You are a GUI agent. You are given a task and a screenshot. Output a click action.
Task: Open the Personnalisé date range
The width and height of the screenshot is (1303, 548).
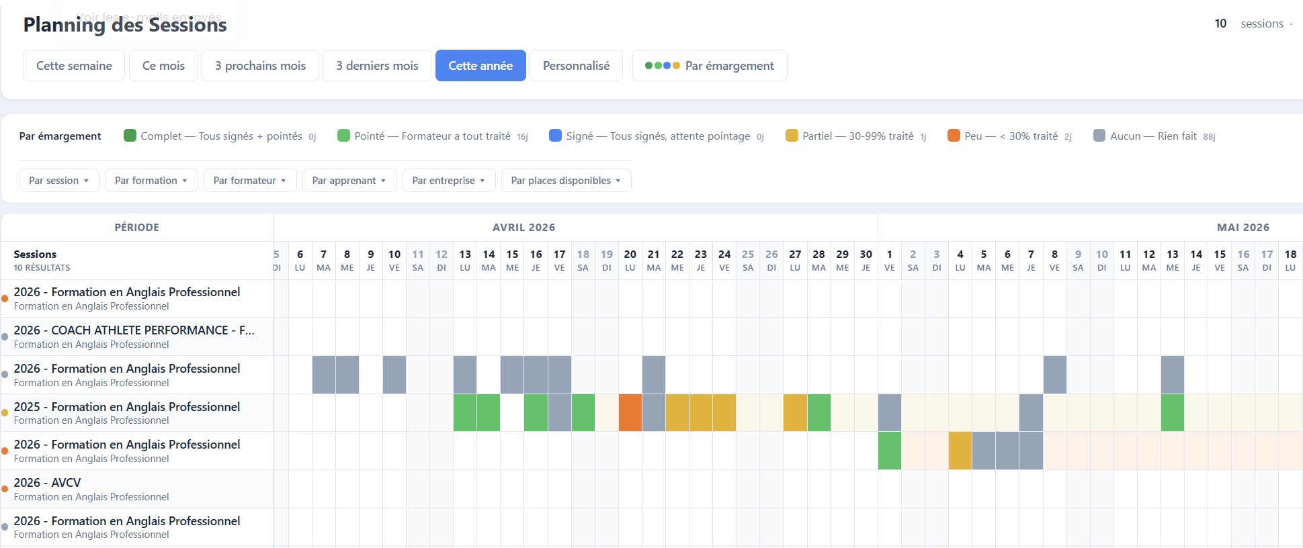577,66
